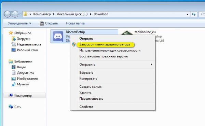The height and width of the screenshot is (126, 205).
Task: Open the Упорядочить toolbar menu
Action: (x=19, y=24)
